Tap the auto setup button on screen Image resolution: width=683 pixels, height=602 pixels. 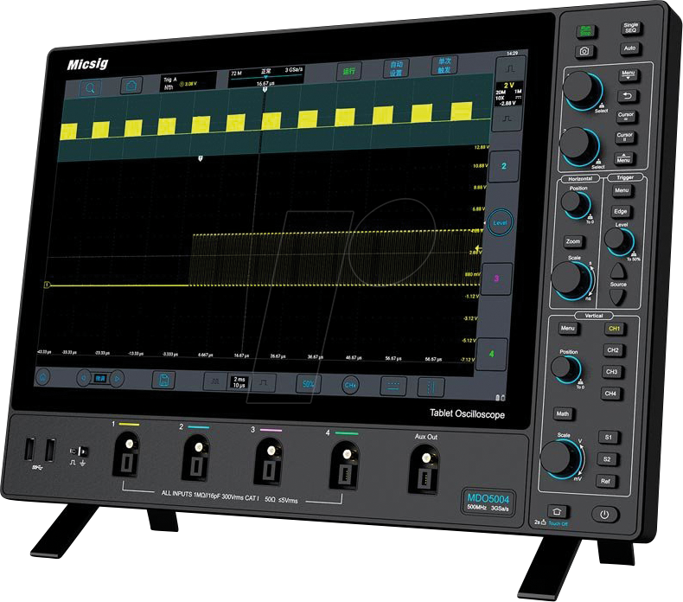(396, 68)
